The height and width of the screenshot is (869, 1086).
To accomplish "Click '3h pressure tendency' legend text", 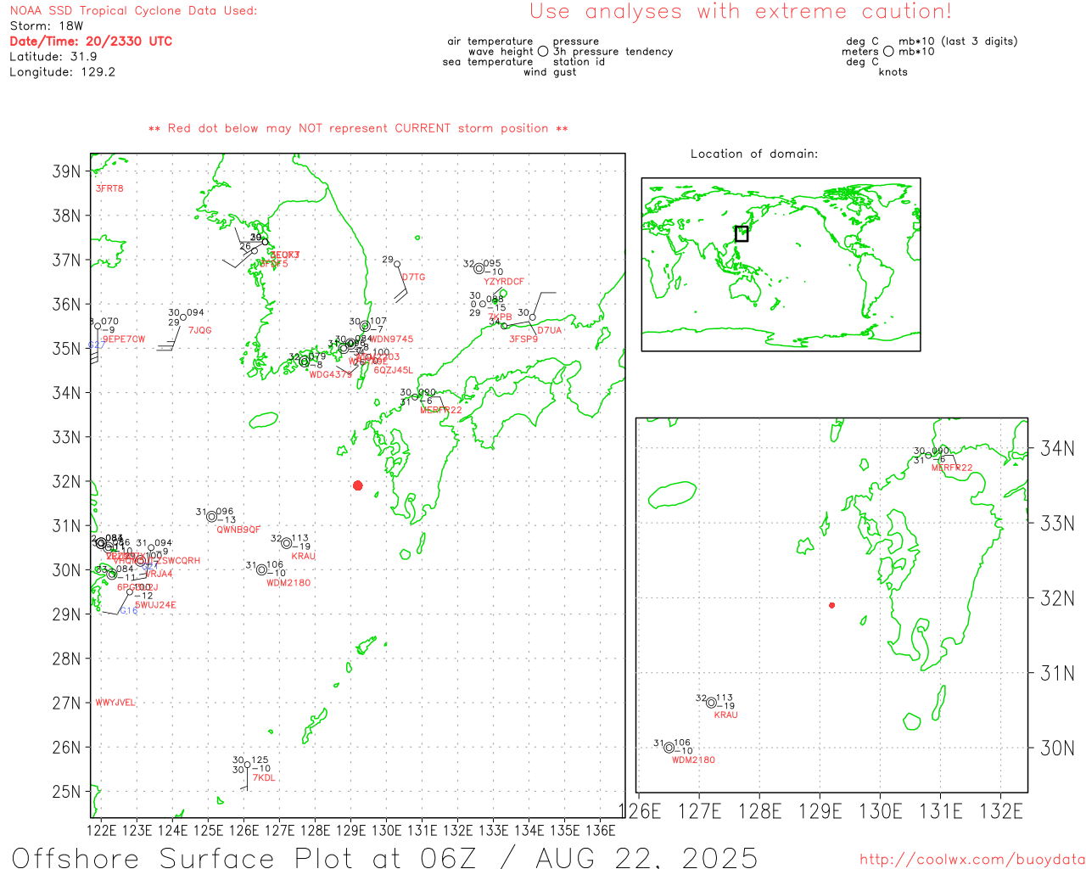I will (x=613, y=52).
